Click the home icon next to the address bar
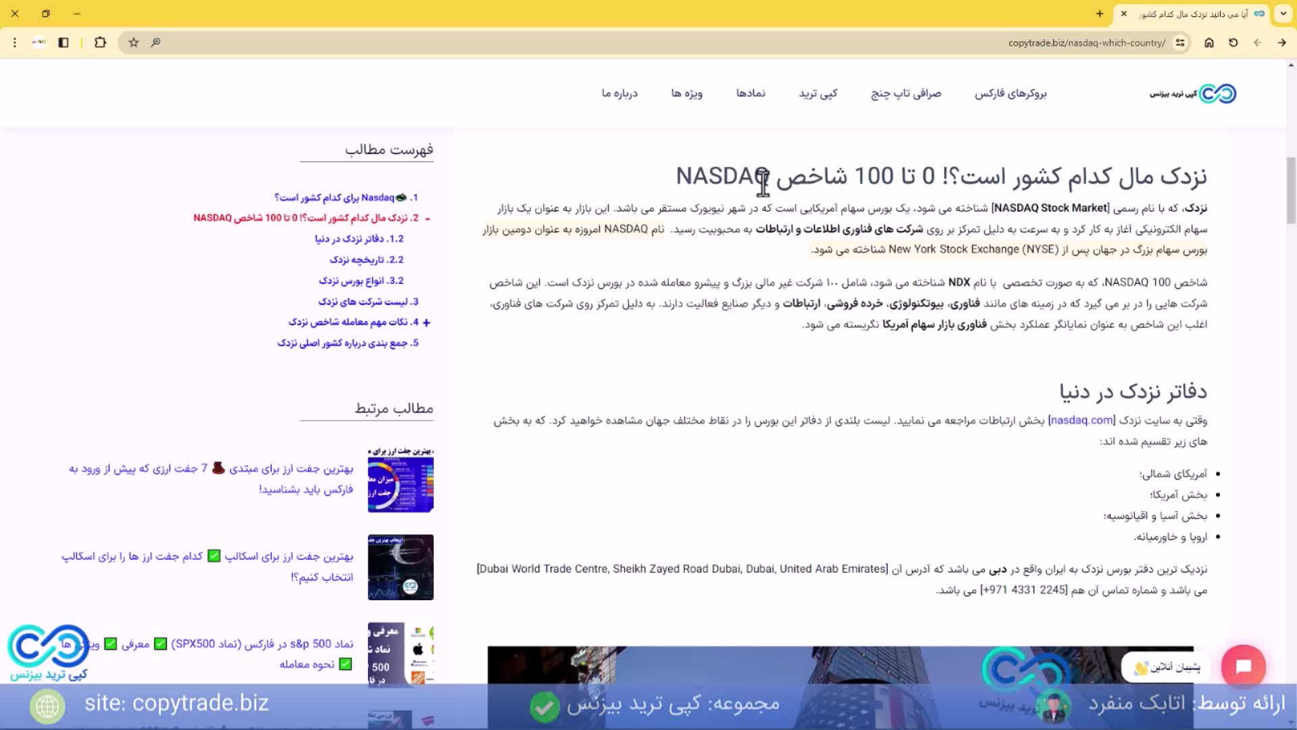Image resolution: width=1297 pixels, height=730 pixels. (1209, 43)
